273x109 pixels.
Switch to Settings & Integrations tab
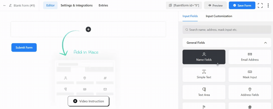point(77,5)
